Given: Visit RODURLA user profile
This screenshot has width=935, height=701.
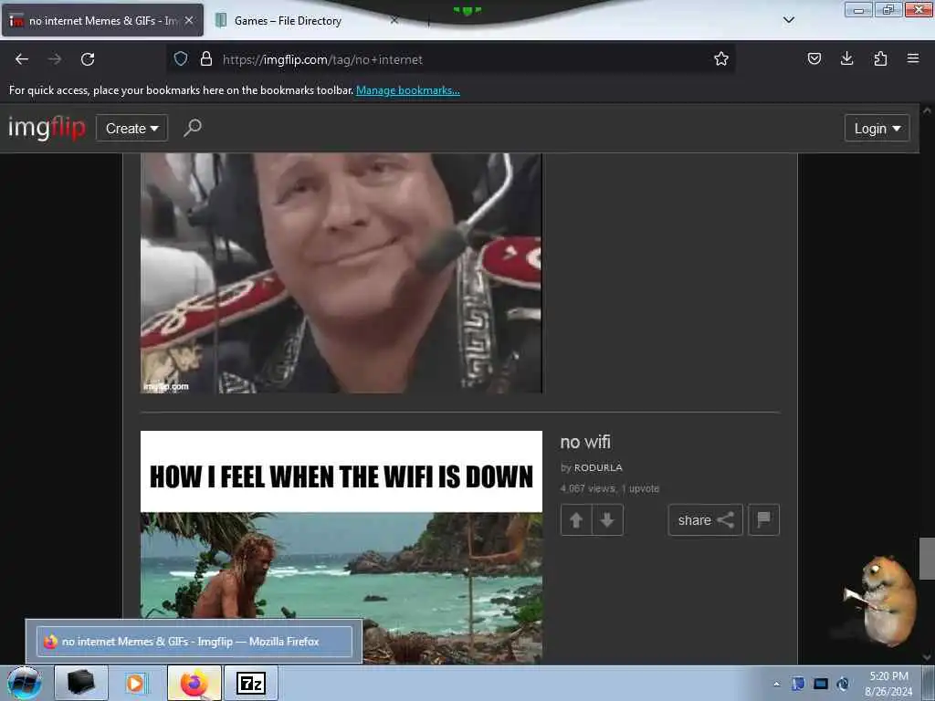Looking at the screenshot, I should (598, 467).
